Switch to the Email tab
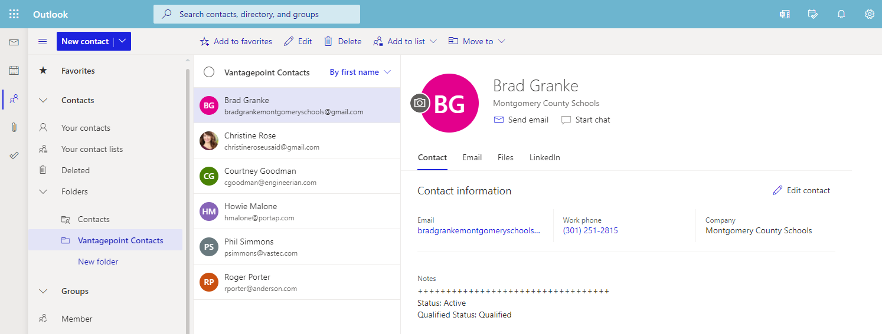The width and height of the screenshot is (882, 334). [x=472, y=157]
